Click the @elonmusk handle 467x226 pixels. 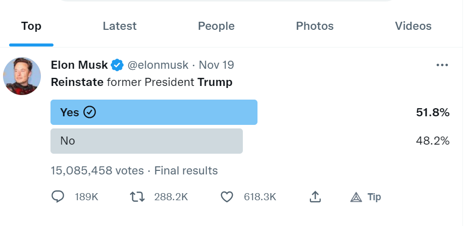point(158,65)
